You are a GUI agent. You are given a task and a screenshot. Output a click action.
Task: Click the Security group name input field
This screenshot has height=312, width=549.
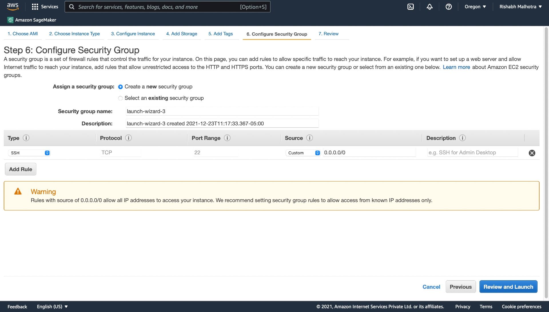222,111
